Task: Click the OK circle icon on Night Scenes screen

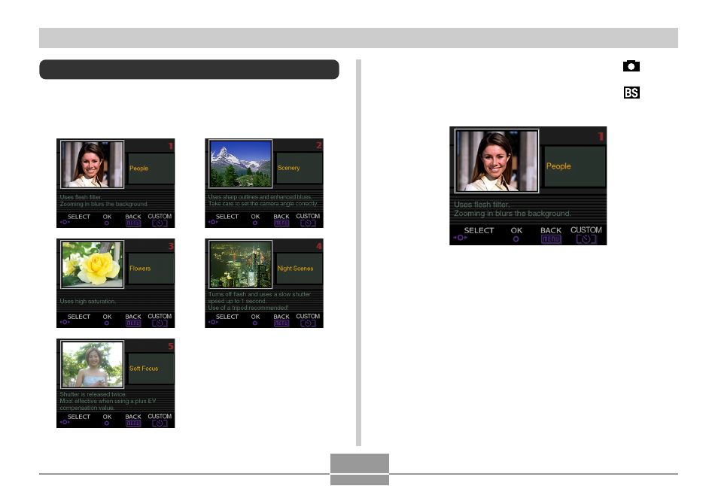Action: (x=255, y=323)
